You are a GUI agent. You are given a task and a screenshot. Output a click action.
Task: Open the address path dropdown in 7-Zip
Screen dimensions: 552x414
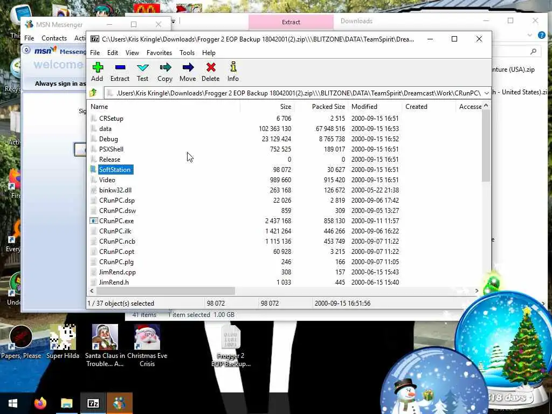(486, 93)
